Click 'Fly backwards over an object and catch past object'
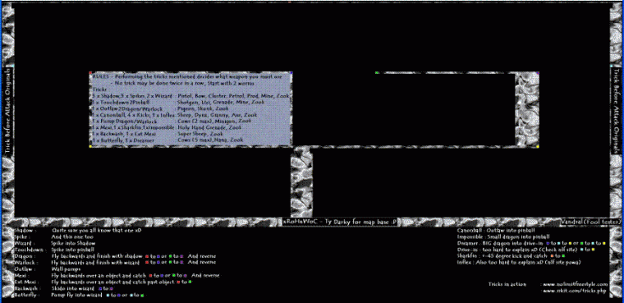This screenshot has height=303, width=624. [113, 282]
